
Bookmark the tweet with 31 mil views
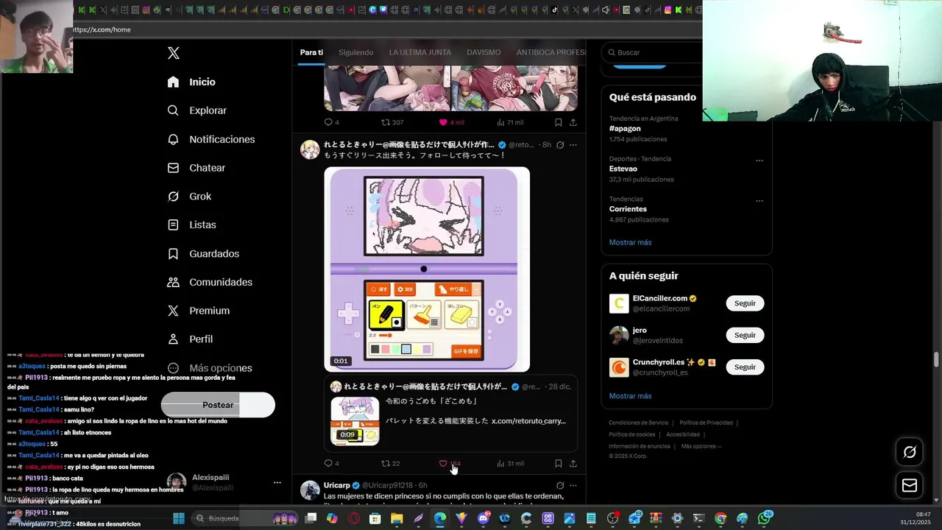coord(559,464)
